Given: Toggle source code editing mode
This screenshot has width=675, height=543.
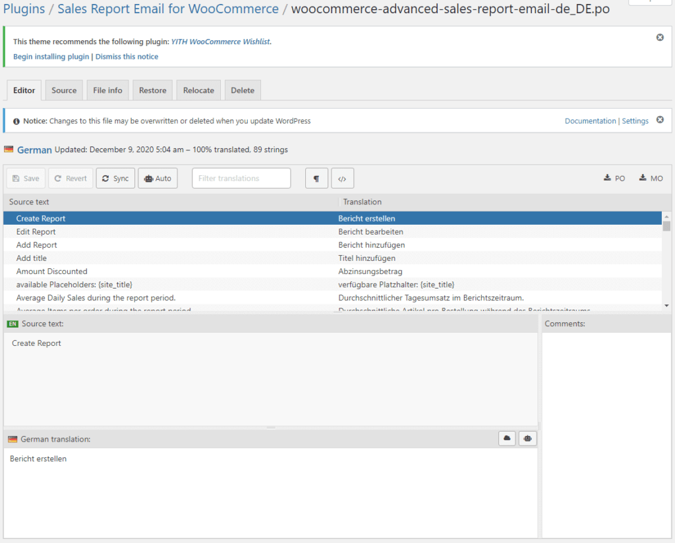Looking at the screenshot, I should (x=342, y=178).
